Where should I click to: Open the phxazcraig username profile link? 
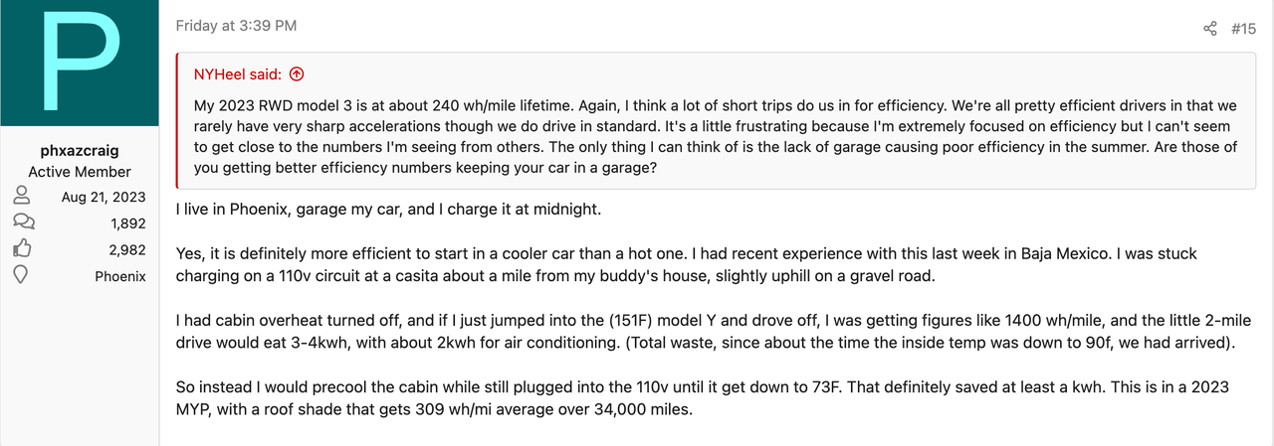point(80,152)
